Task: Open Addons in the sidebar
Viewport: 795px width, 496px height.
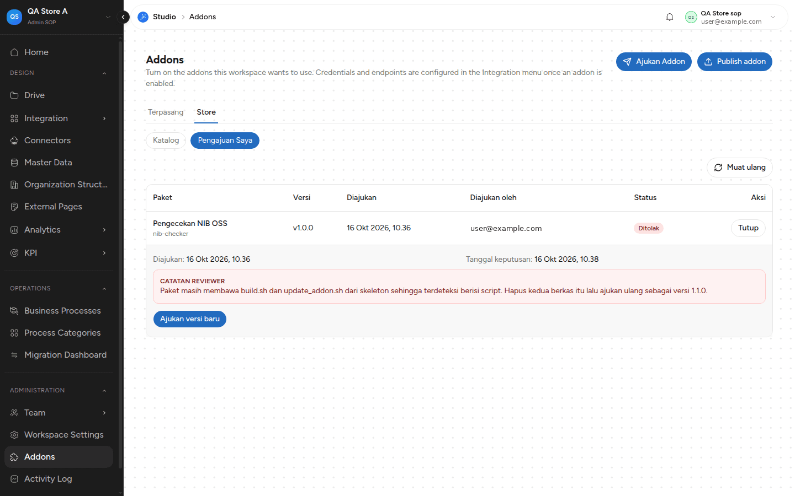Action: (59, 457)
